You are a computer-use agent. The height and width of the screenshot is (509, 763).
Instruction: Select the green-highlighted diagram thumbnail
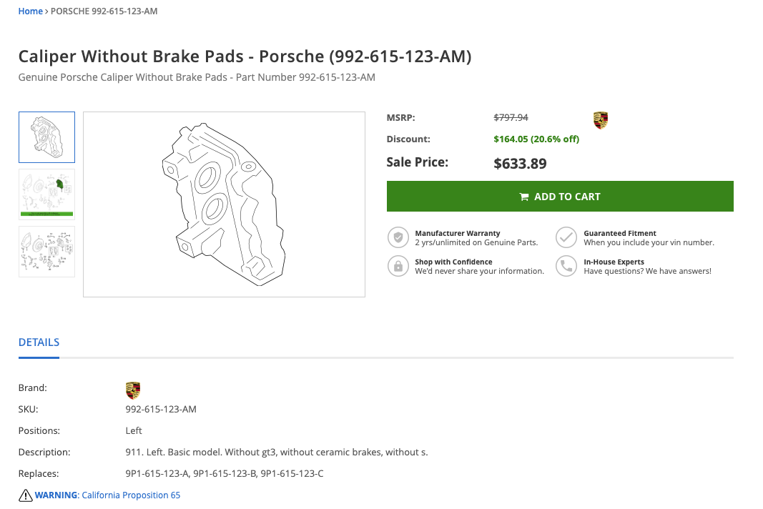click(46, 194)
